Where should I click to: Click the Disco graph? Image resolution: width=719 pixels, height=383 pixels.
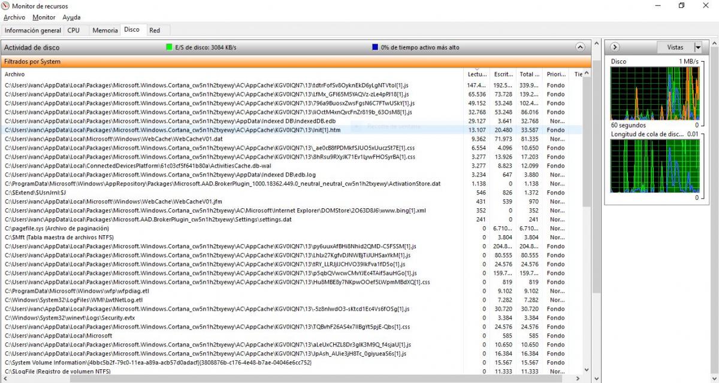click(655, 93)
